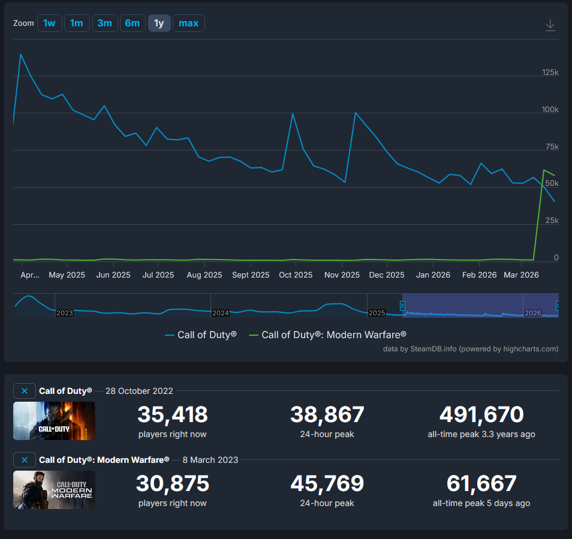572x539 pixels.
Task: Click the Oct 2025 axis label
Action: point(296,275)
